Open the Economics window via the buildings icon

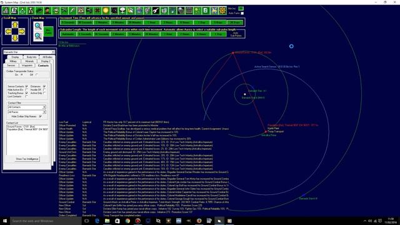(x=6, y=11)
